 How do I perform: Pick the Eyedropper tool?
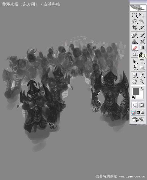click(x=142, y=75)
